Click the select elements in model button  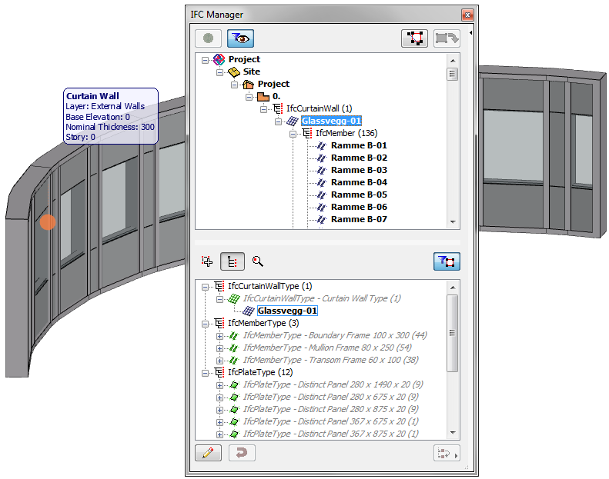pyautogui.click(x=414, y=38)
